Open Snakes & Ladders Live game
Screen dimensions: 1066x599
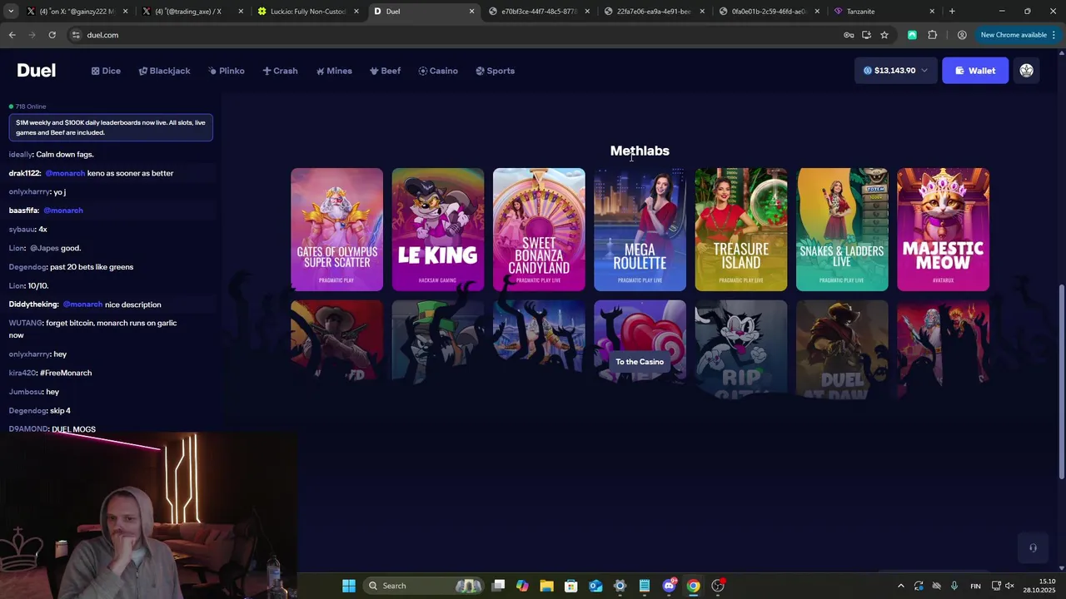(x=842, y=230)
